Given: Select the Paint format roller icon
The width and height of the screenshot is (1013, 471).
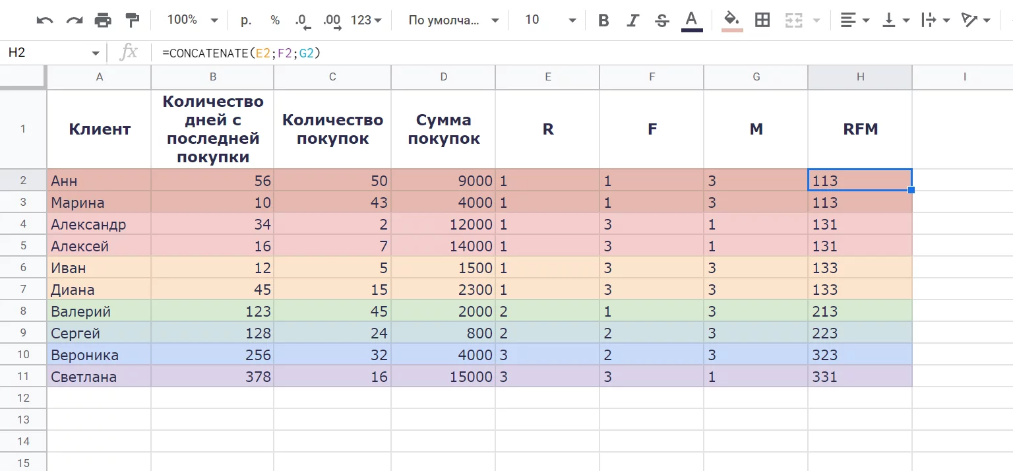Looking at the screenshot, I should (x=133, y=20).
